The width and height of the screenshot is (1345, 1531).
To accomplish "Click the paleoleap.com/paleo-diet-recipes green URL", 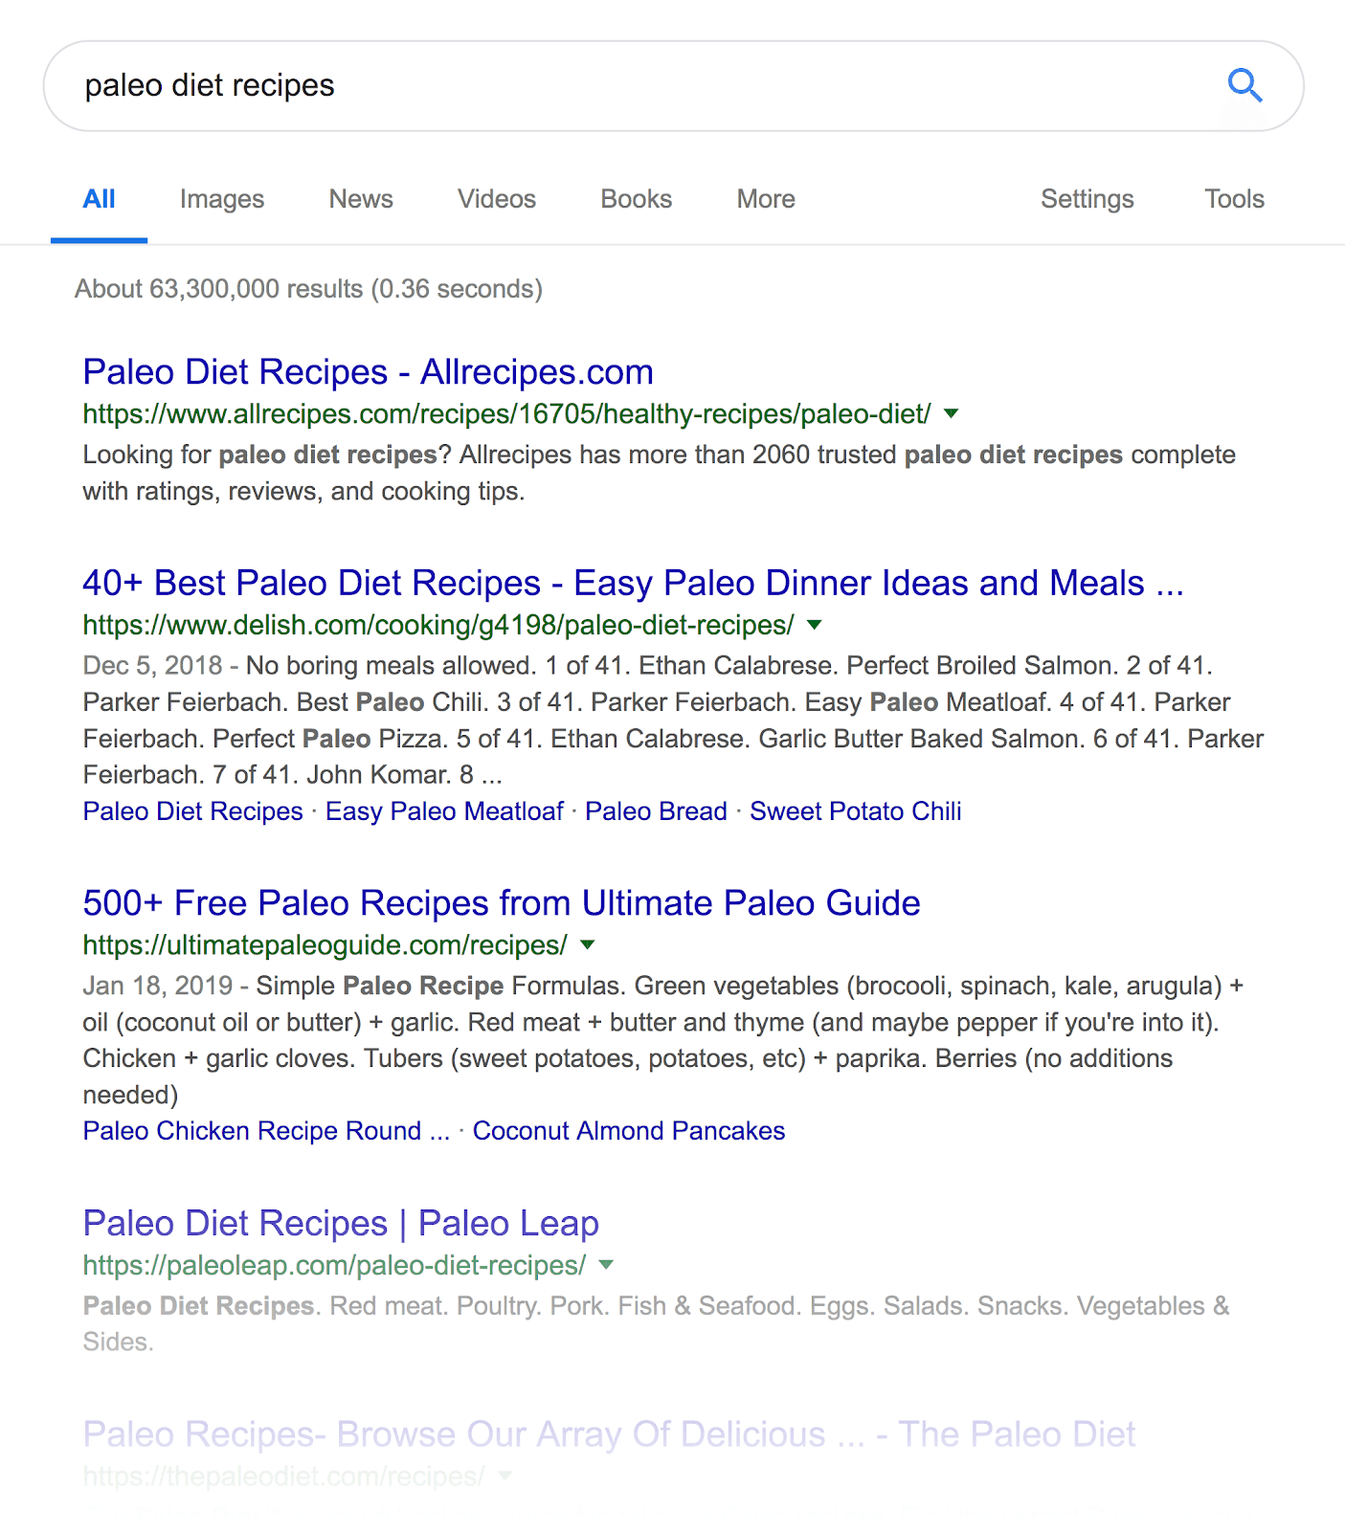I will point(334,1266).
